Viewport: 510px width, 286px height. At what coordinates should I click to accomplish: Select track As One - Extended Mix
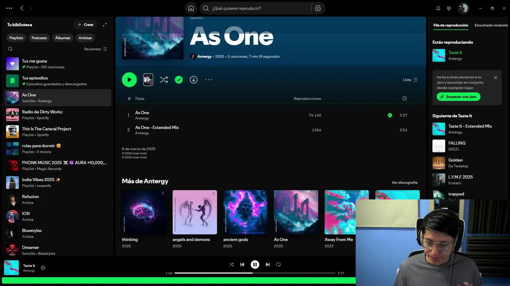271,130
